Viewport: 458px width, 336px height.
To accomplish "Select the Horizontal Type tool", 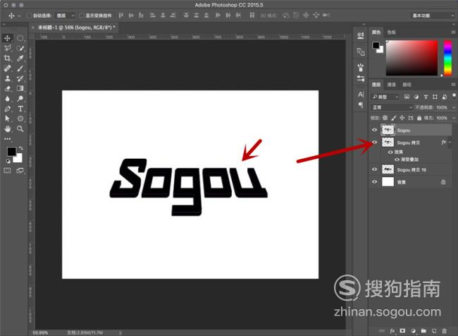I will coord(20,109).
